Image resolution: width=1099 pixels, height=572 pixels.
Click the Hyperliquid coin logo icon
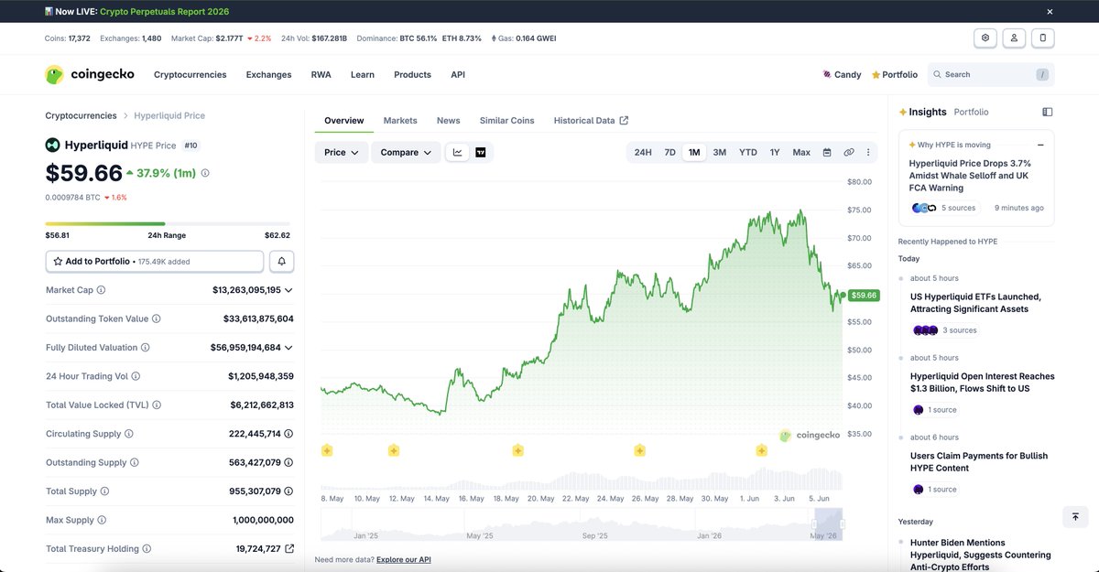pyautogui.click(x=53, y=145)
